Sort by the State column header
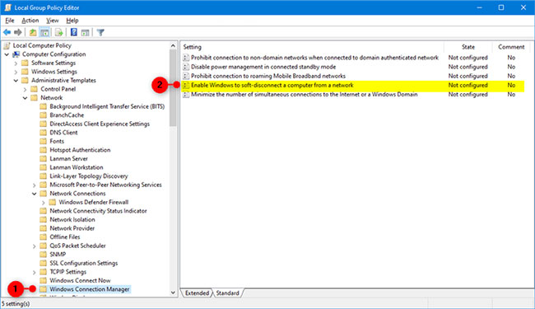The width and height of the screenshot is (535, 309). pyautogui.click(x=468, y=47)
